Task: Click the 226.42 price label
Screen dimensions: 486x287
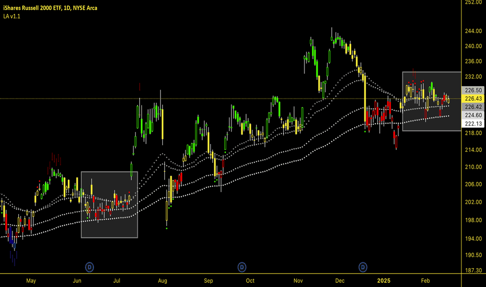Action: [x=473, y=107]
